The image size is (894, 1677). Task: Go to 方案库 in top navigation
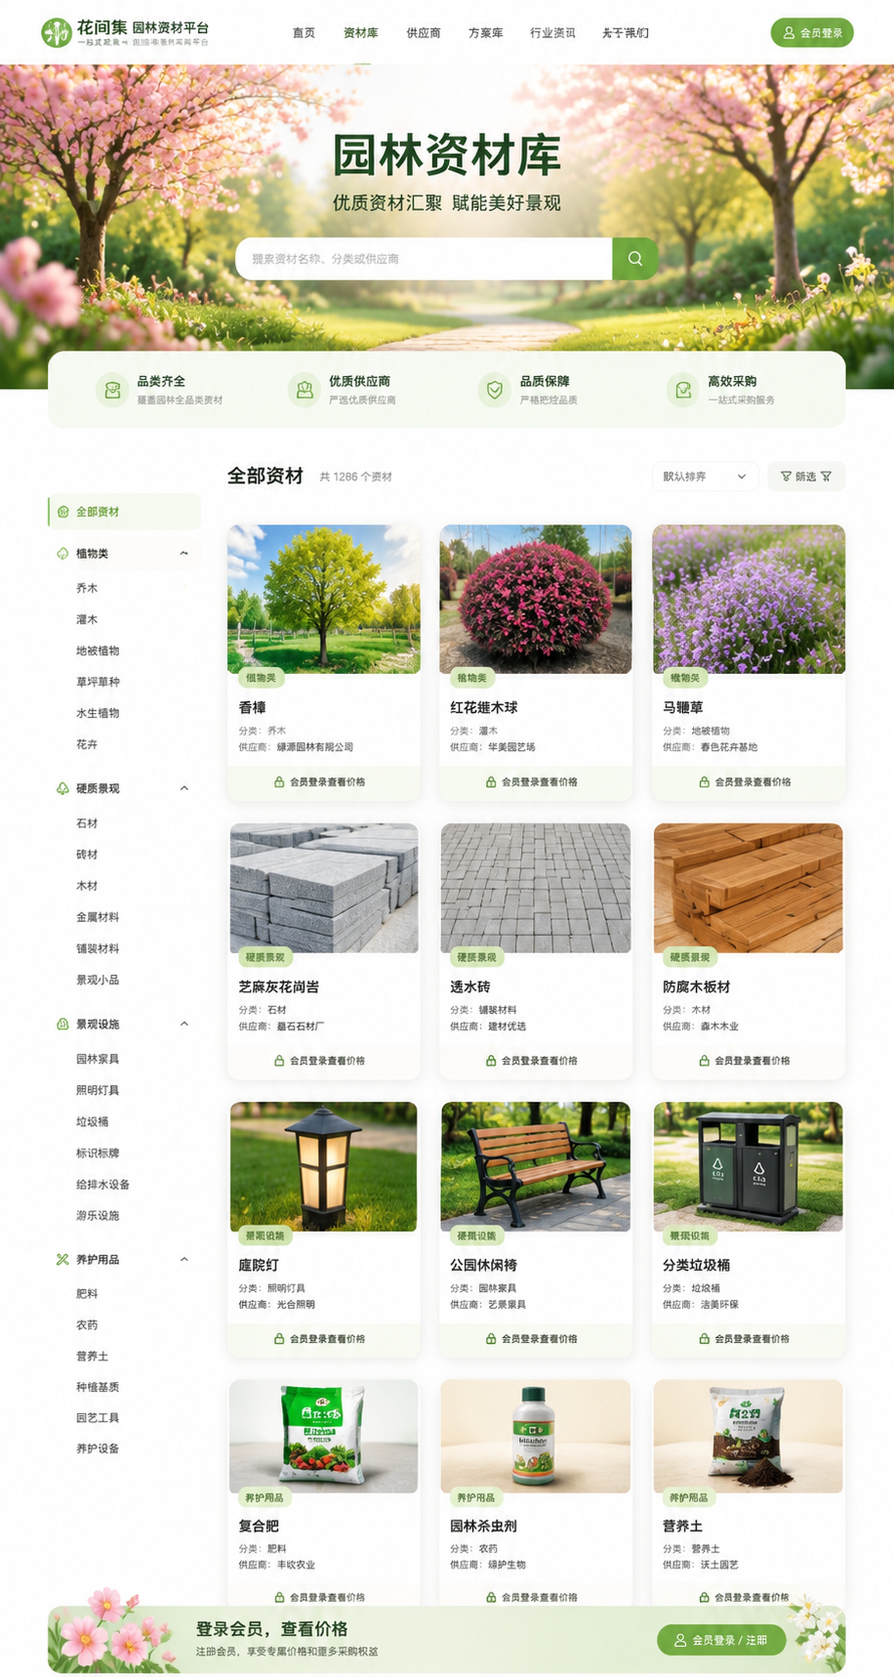(x=485, y=33)
